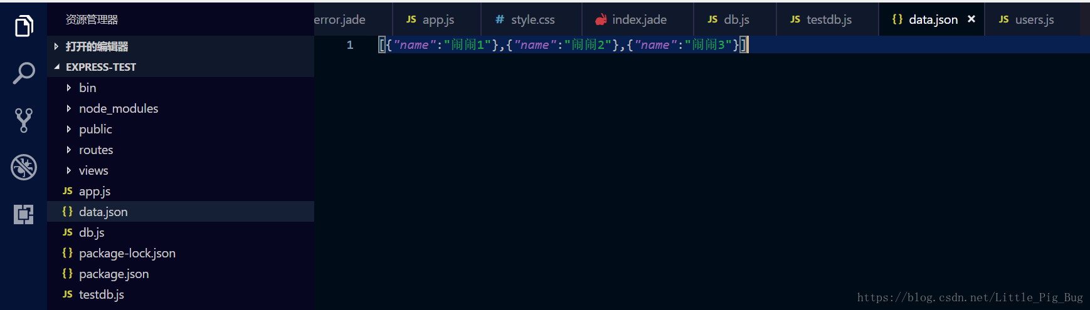Screen dimensions: 1090x310
Task: Close the data.json tab
Action: (x=971, y=19)
